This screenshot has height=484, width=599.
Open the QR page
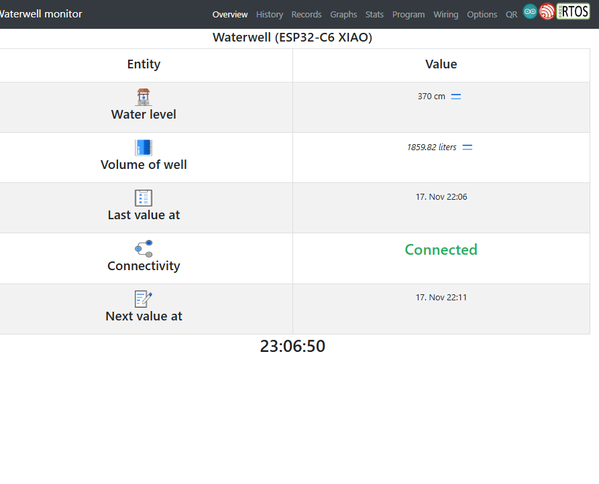click(x=512, y=14)
